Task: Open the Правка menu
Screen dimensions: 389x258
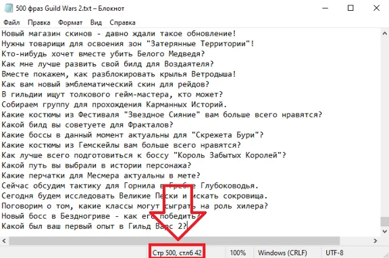Action: pos(39,22)
